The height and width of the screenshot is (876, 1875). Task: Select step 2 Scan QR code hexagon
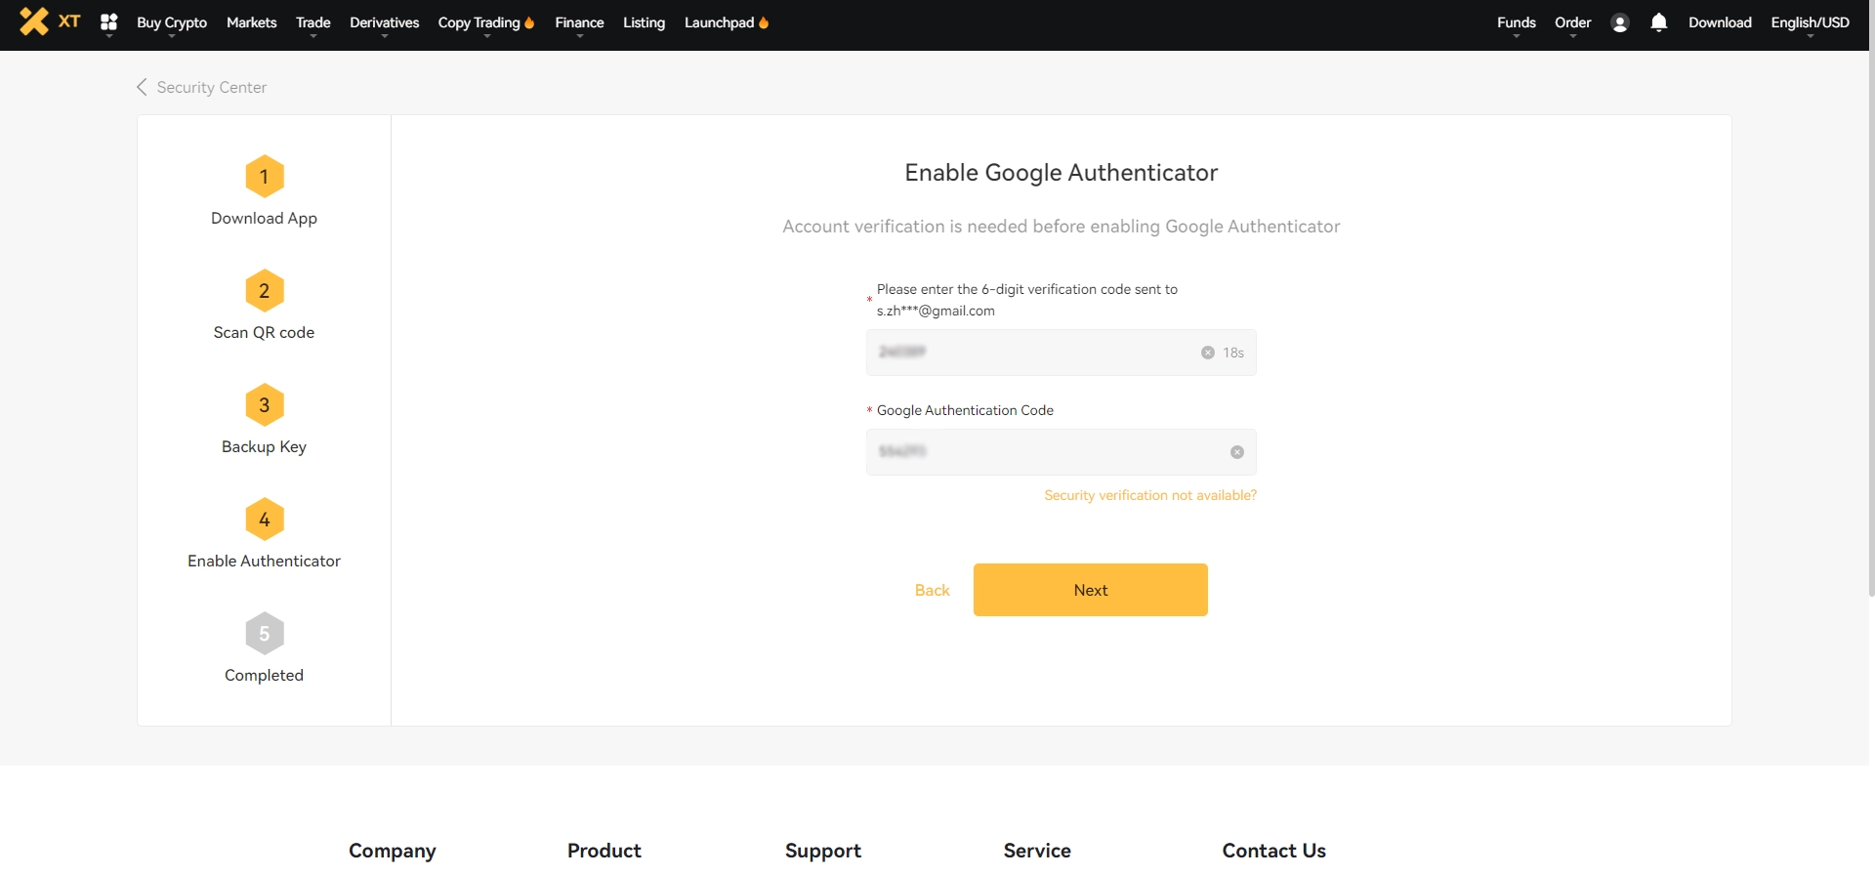[x=265, y=291]
